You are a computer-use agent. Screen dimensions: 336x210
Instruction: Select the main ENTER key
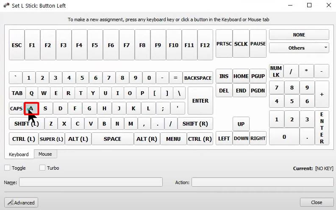point(200,101)
